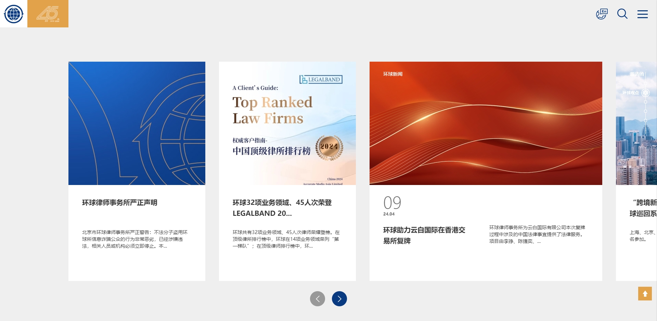Open the partially visible "跨境新 article title
Viewport: 657px width, 321px height.
click(643, 208)
